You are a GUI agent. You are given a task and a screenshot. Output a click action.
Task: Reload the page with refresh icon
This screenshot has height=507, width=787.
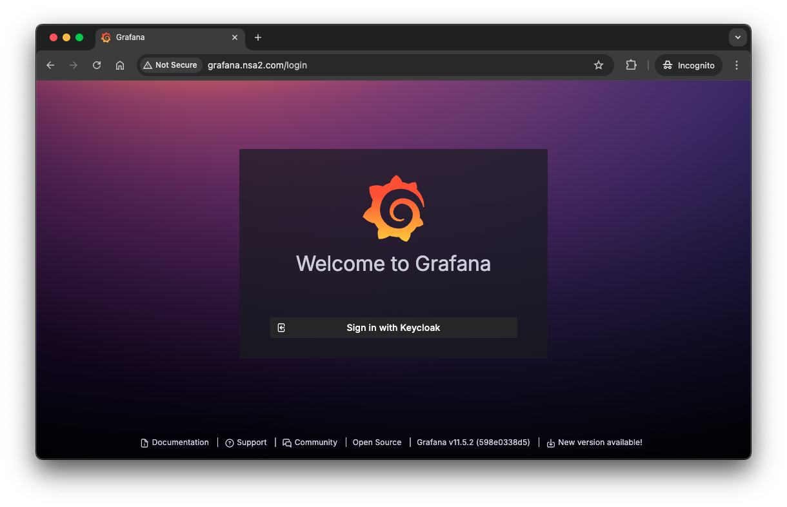point(97,65)
